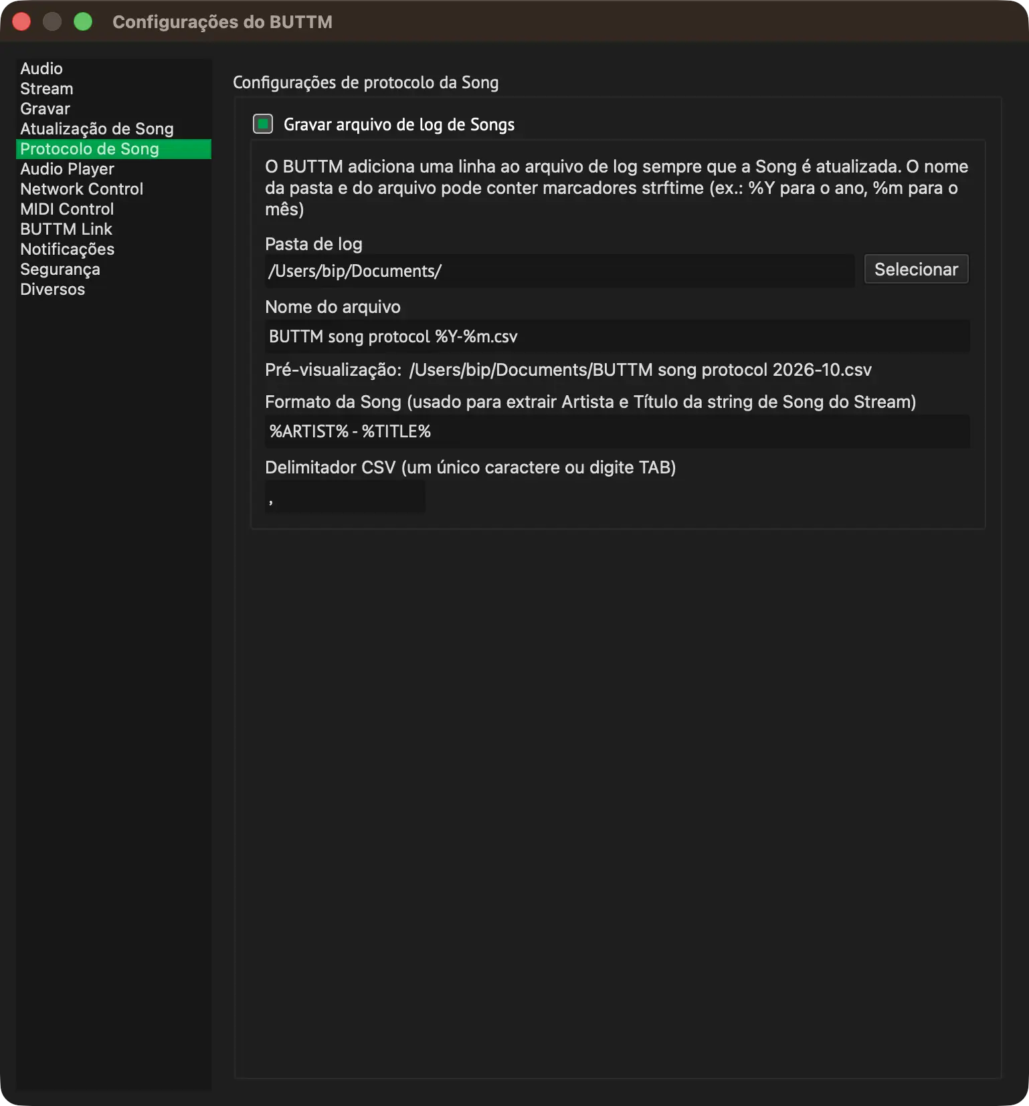
Task: Switch to Network Control settings
Action: pos(114,189)
